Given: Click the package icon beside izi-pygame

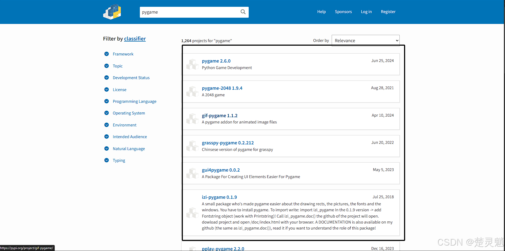Looking at the screenshot, I should coord(192,213).
